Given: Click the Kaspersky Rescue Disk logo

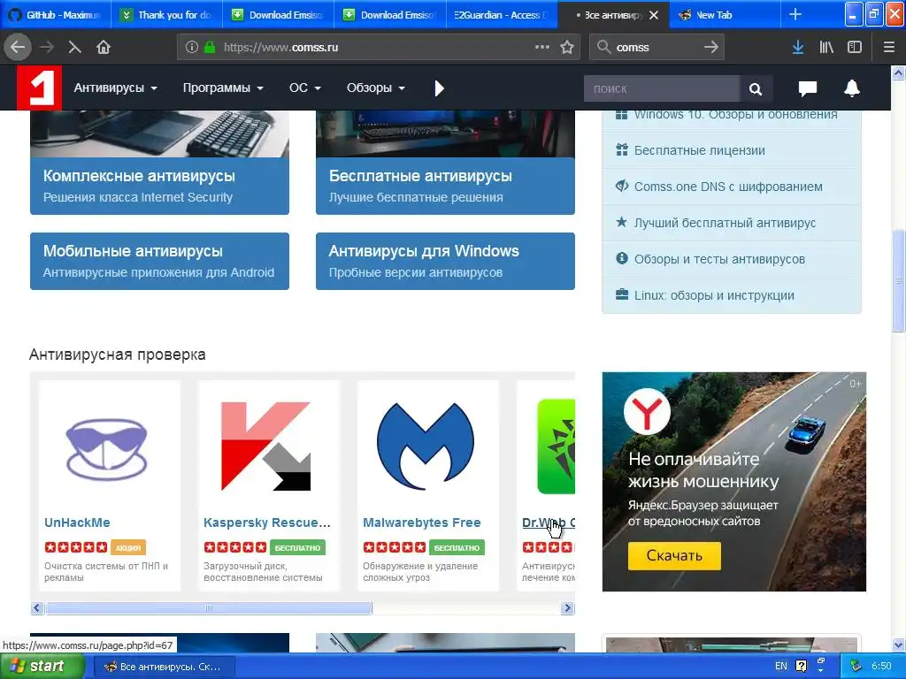Looking at the screenshot, I should (265, 446).
